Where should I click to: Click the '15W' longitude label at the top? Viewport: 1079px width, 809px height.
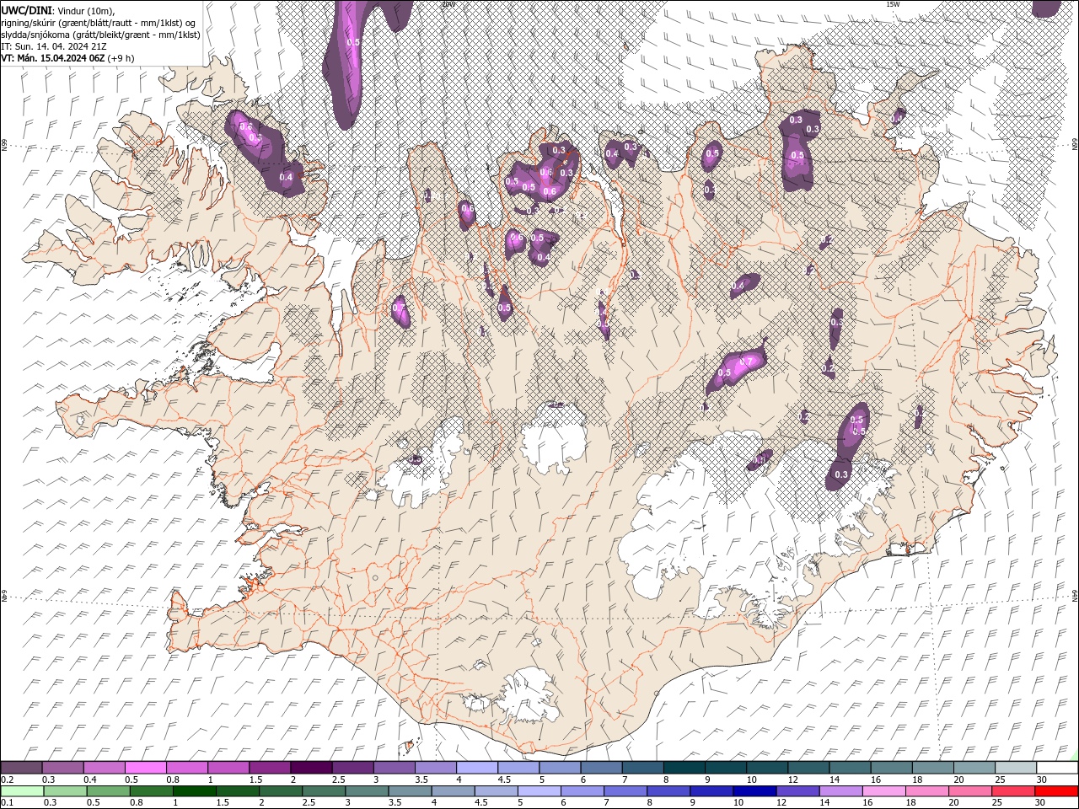tap(893, 4)
